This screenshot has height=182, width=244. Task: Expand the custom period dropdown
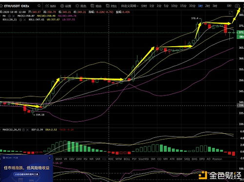coord(130,6)
